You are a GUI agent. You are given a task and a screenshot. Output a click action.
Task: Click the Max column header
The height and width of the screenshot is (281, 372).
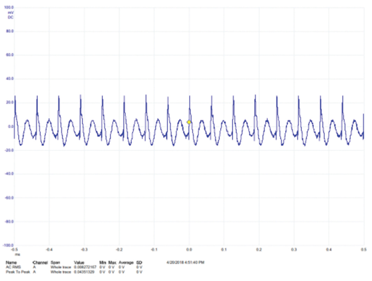112,262
